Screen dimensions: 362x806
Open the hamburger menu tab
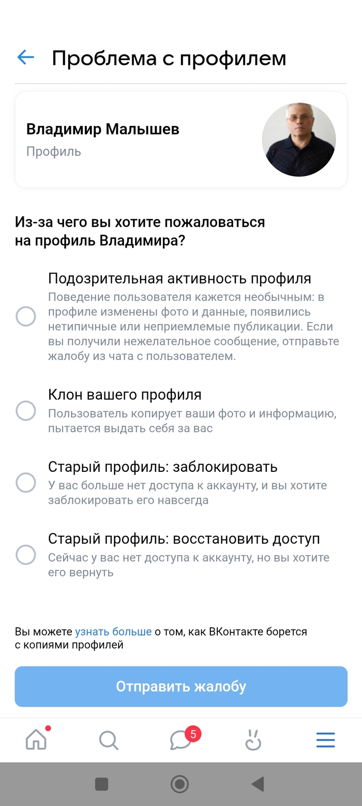tap(326, 740)
